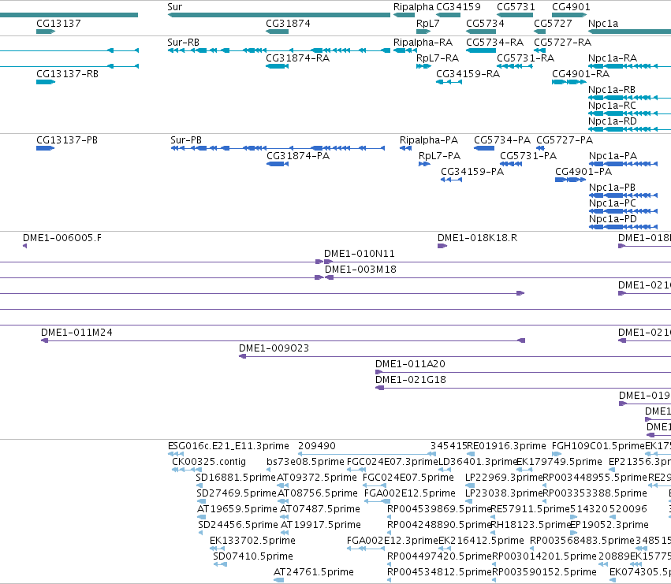Select the Npc1a-PB protein feature
The image size is (671, 584).
[623, 195]
